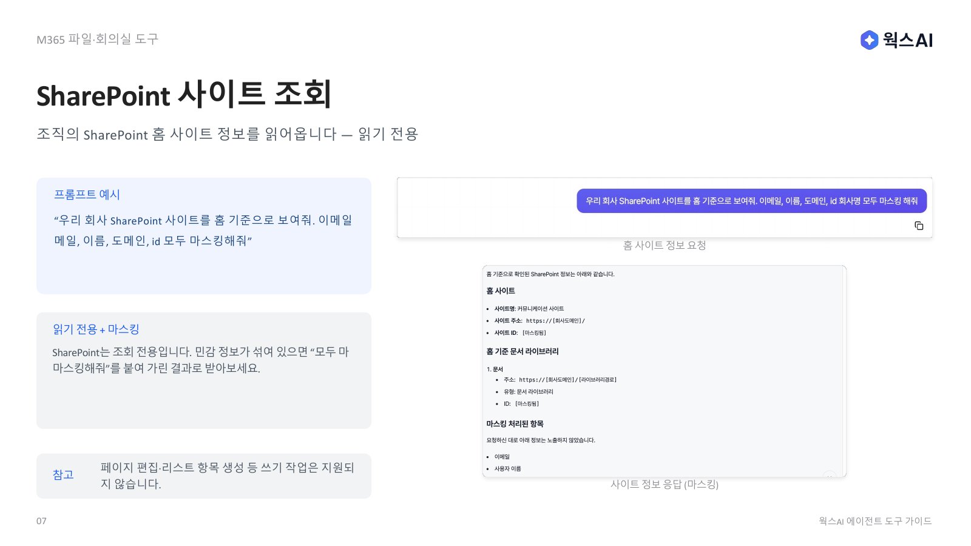Click the page number 07
Image resolution: width=971 pixels, height=546 pixels.
coord(41,521)
